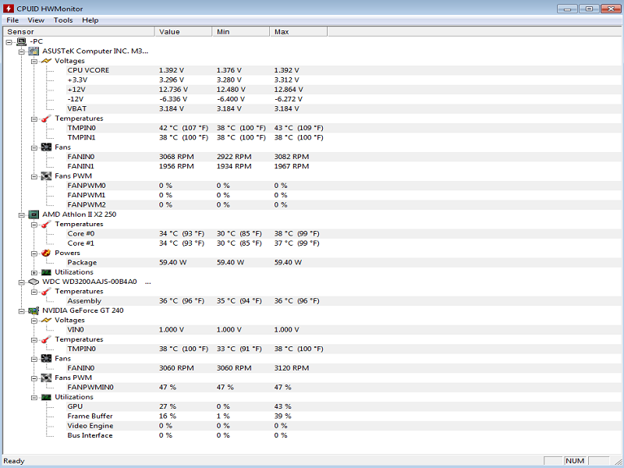Screen dimensions: 624x468
Task: Click the thermometer icon beside motherboard Temperatures
Action: (46, 119)
